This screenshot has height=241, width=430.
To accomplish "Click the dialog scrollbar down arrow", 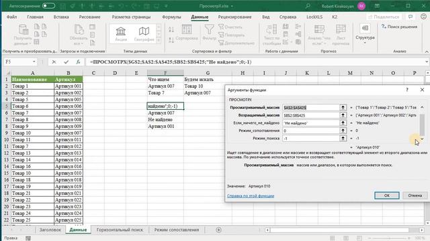I will pyautogui.click(x=422, y=139).
